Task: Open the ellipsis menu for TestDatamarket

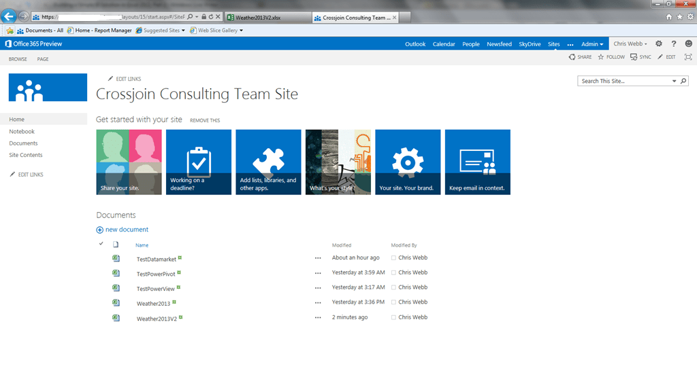Action: (318, 258)
